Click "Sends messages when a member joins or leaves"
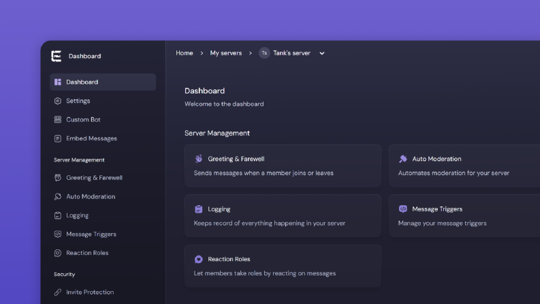Viewport: 540px width, 304px height. coord(264,173)
